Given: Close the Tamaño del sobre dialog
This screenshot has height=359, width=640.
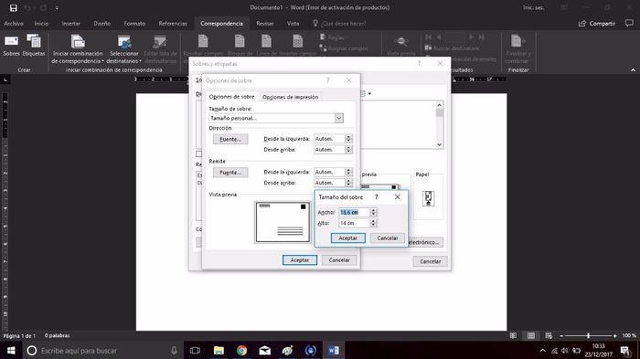Looking at the screenshot, I should click(x=398, y=197).
